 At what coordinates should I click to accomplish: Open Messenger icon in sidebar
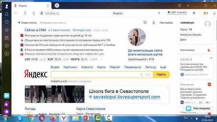(x=6, y=96)
